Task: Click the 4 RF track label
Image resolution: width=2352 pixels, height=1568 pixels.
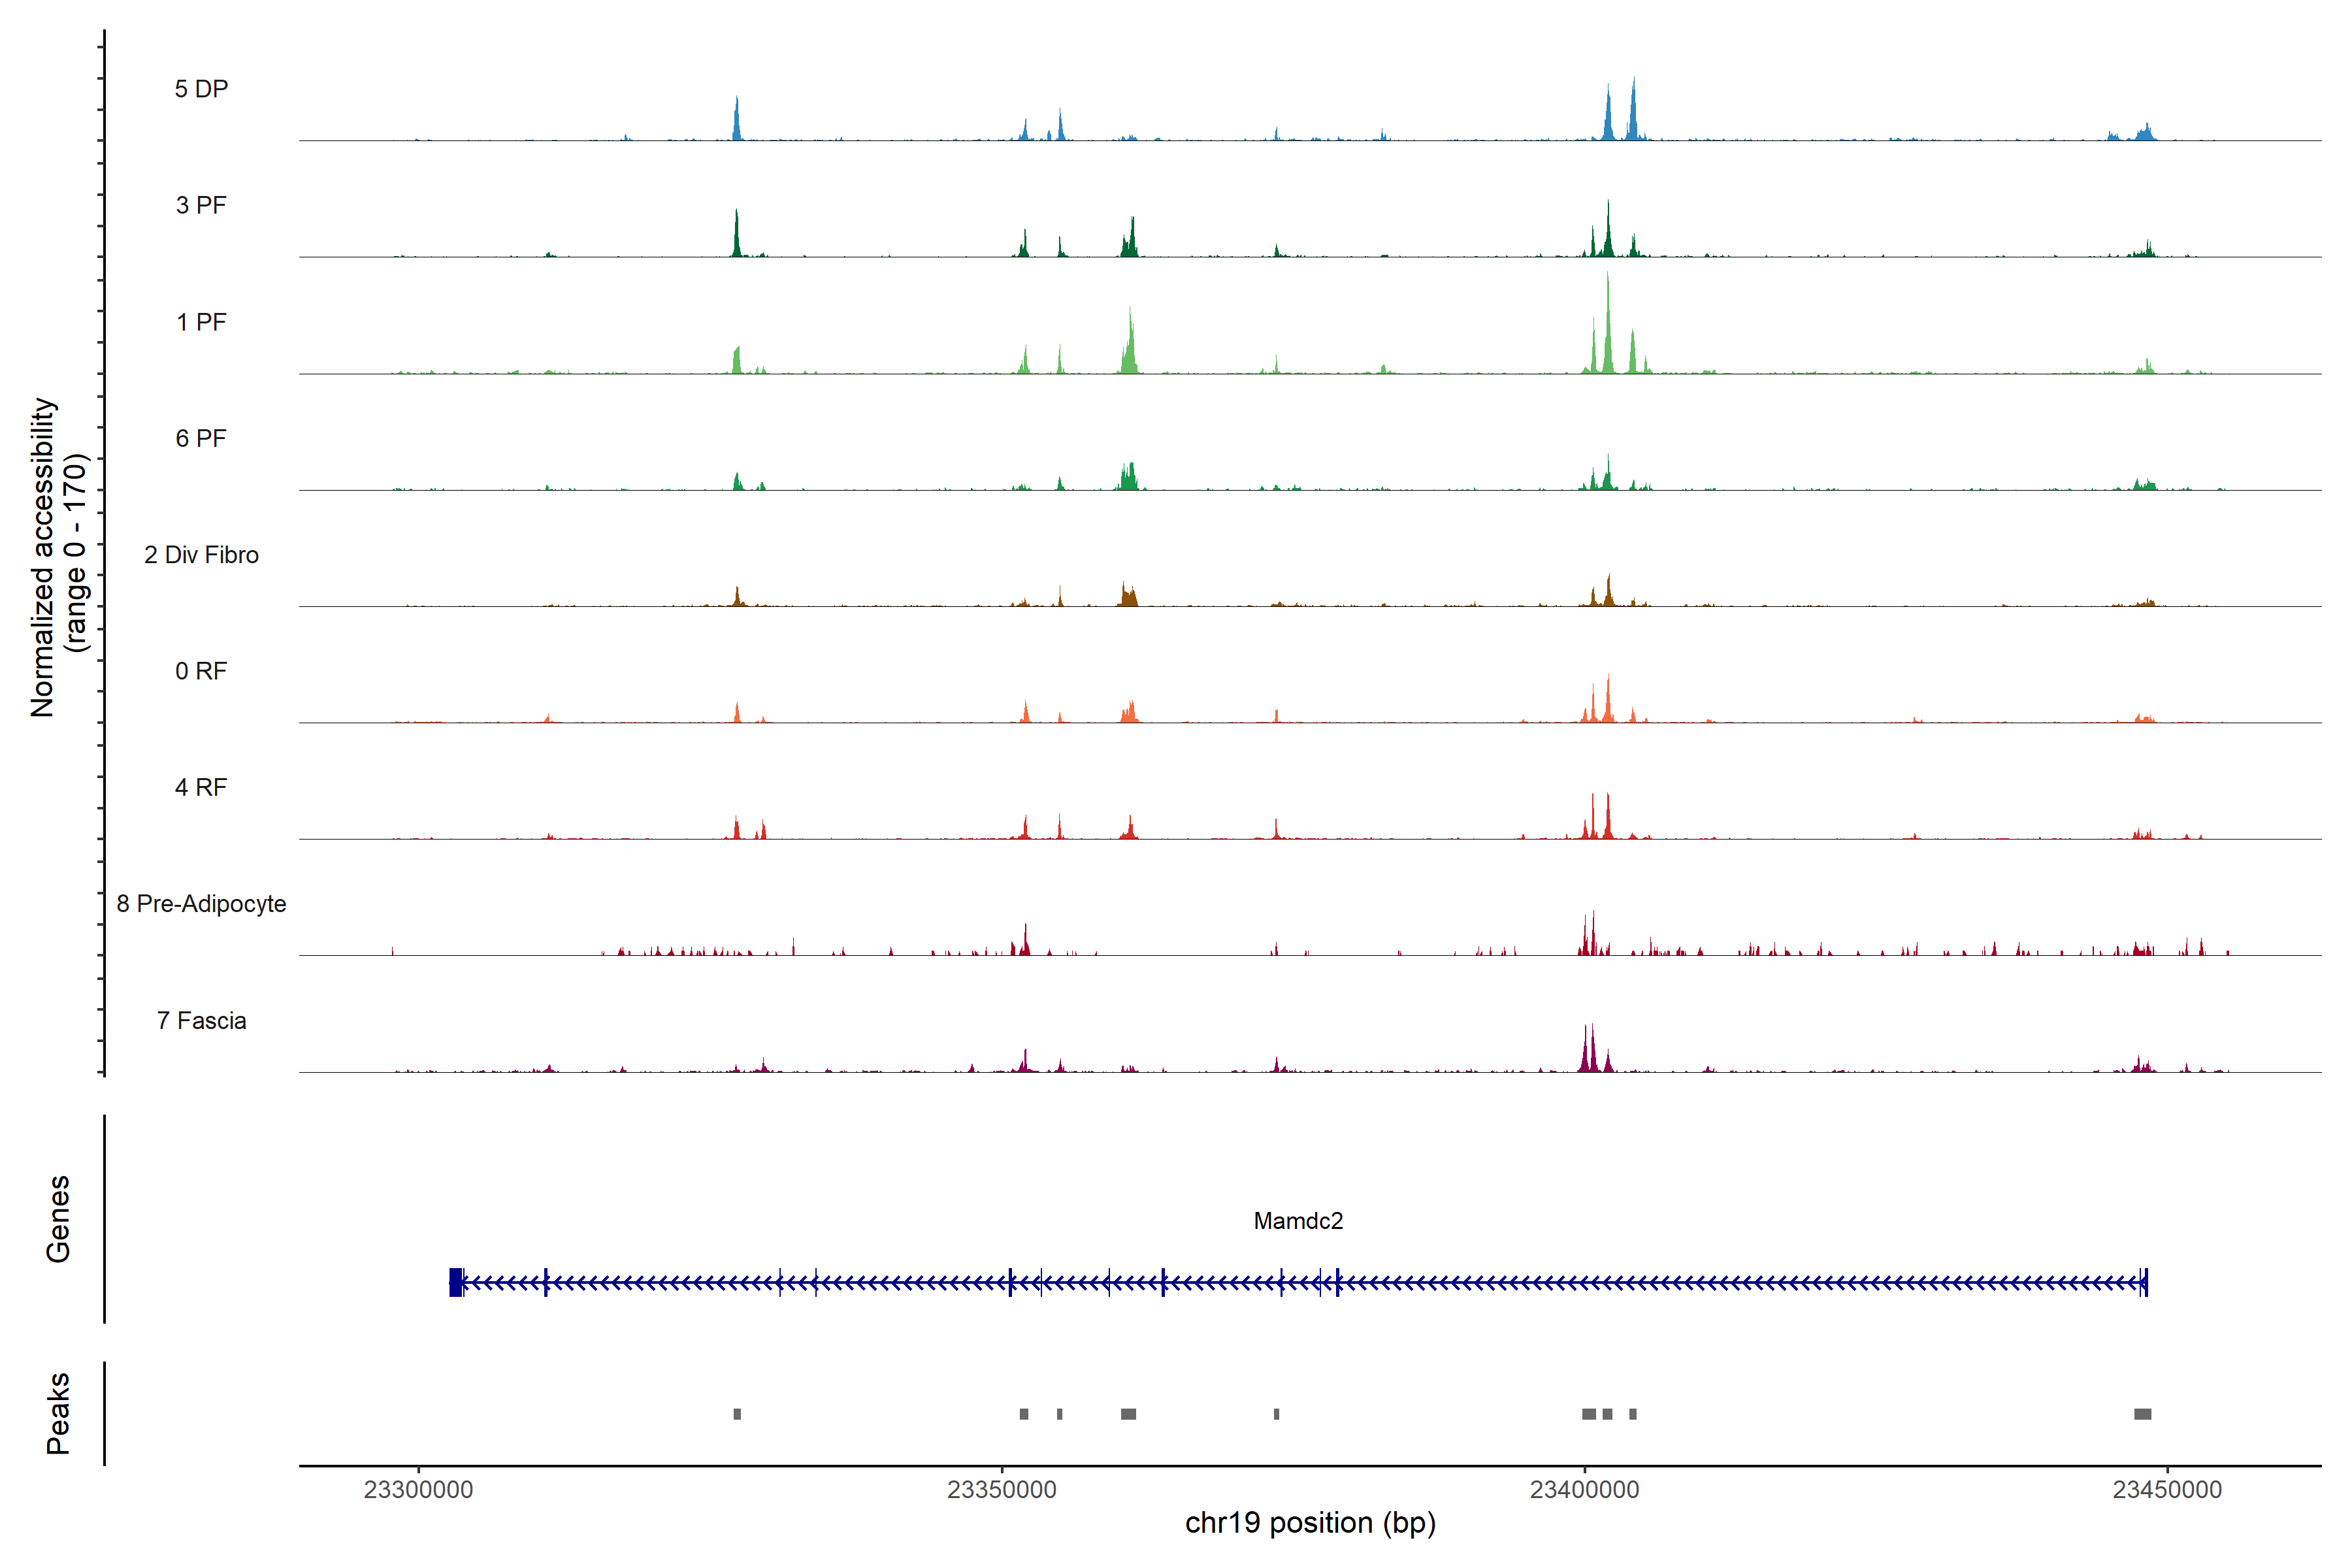Action: pos(201,787)
